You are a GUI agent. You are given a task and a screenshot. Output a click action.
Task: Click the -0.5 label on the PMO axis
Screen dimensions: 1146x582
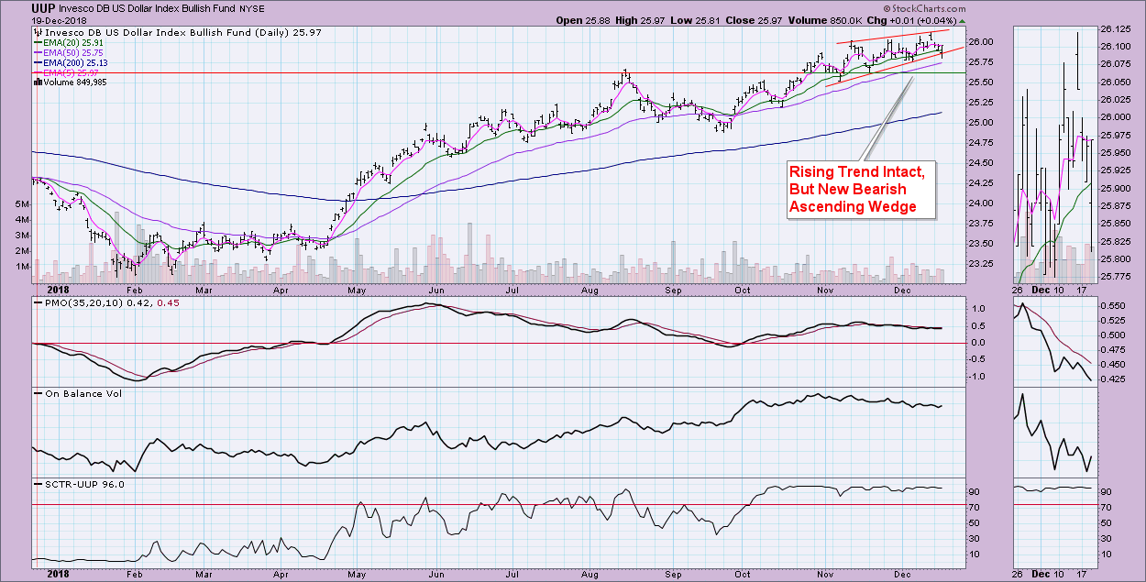tap(977, 359)
